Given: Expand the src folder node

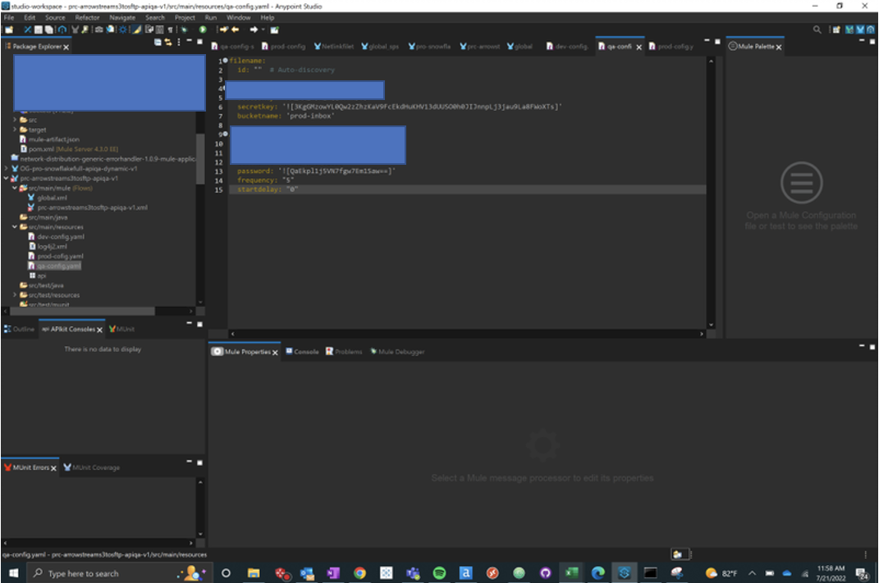Looking at the screenshot, I should 15,120.
